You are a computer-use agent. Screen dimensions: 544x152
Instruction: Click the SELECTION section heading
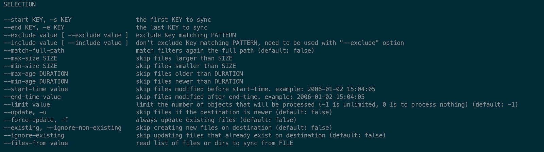coord(19,4)
